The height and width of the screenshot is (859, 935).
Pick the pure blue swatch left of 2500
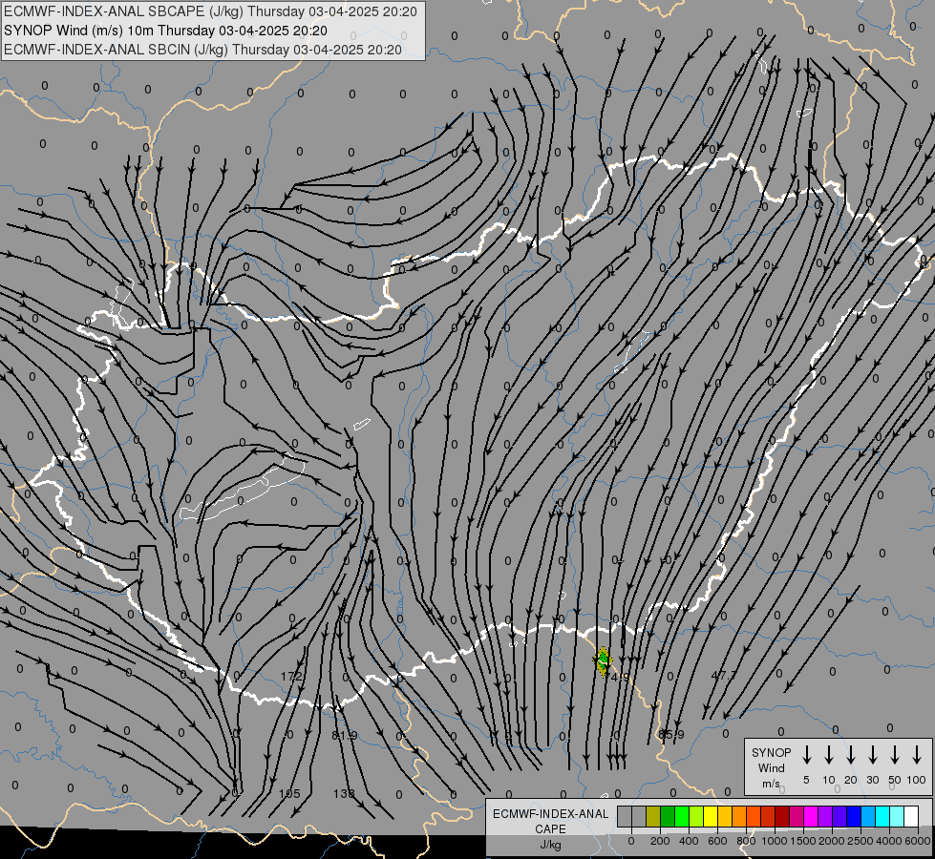click(853, 816)
